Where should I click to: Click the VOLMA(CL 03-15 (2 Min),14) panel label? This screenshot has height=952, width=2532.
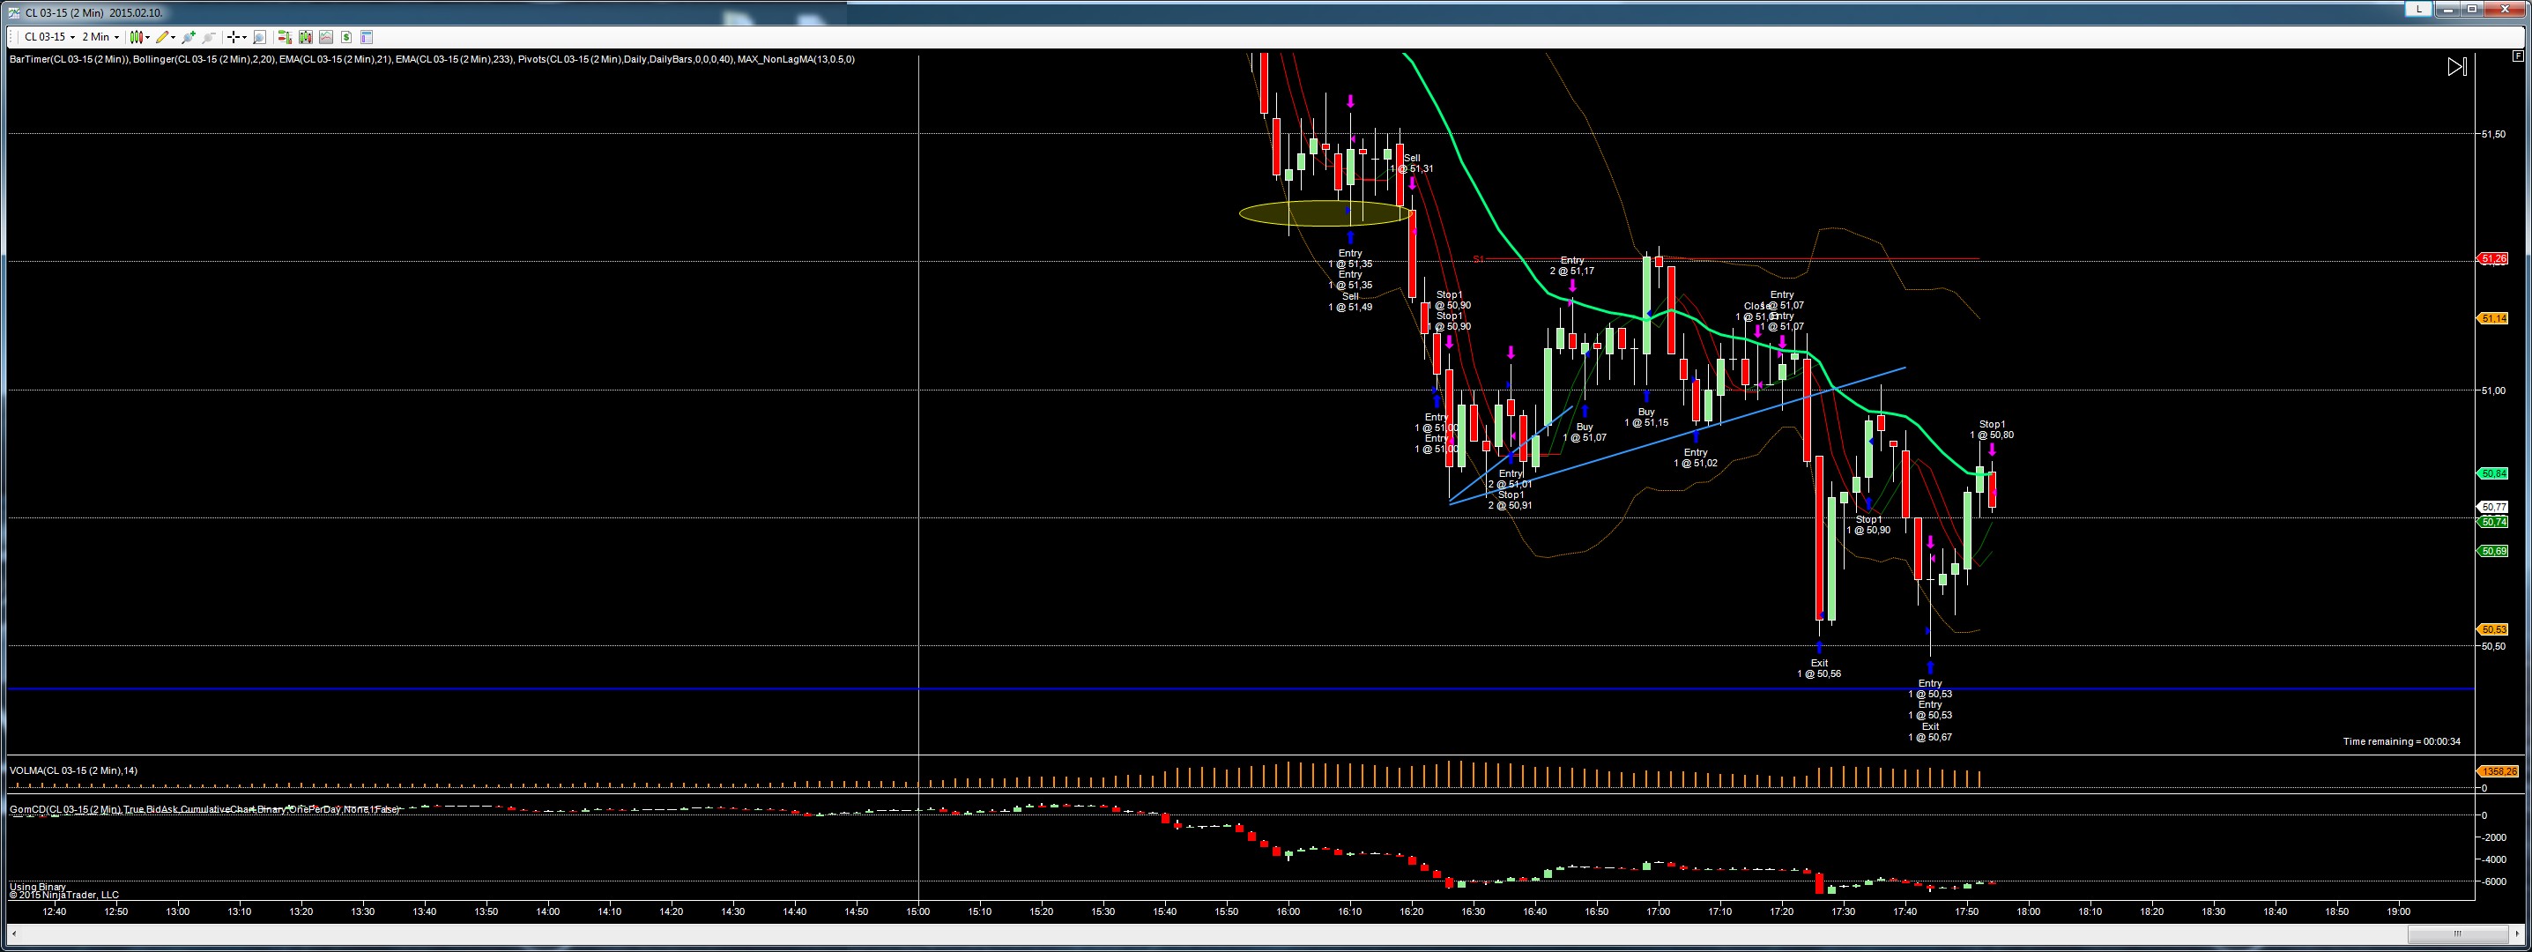[x=74, y=770]
